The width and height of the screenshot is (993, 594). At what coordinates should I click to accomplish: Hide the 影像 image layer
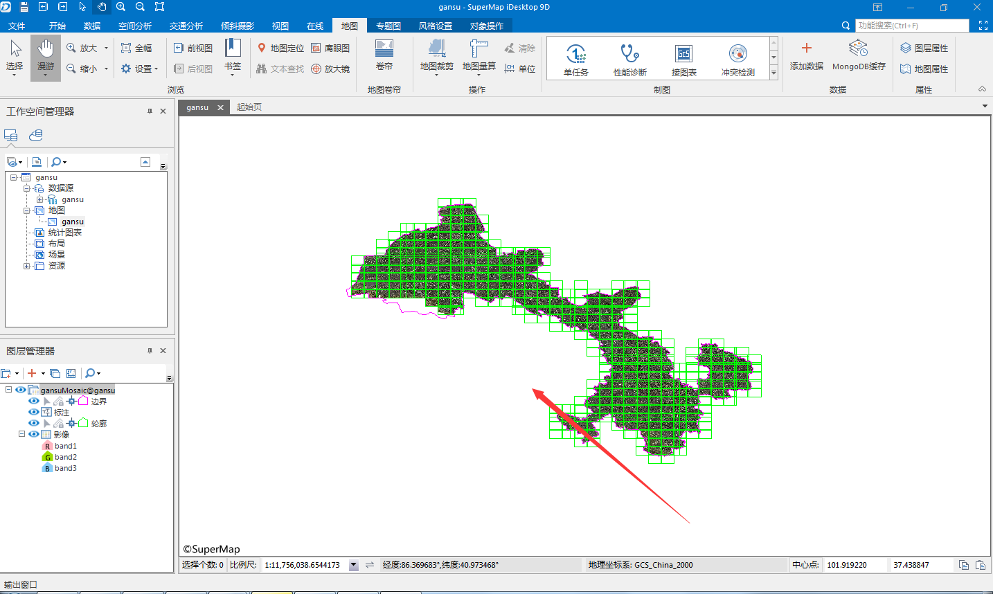(33, 434)
